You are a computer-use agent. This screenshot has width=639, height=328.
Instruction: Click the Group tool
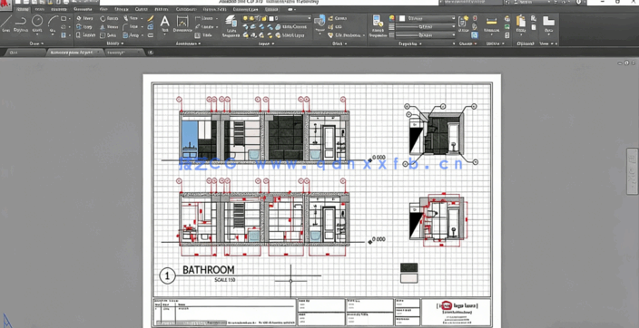pos(463,24)
